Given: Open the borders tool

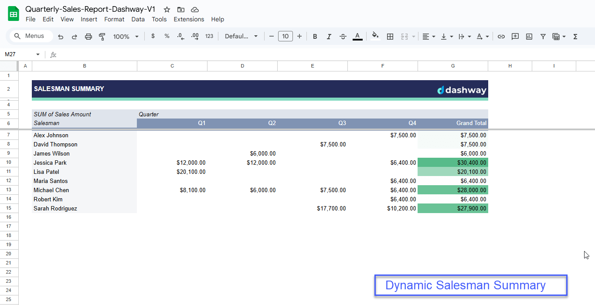Looking at the screenshot, I should pyautogui.click(x=391, y=37).
